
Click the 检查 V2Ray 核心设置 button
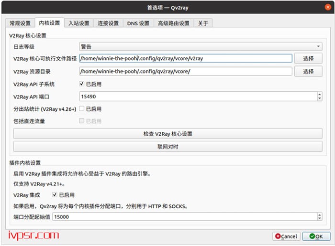167,134
